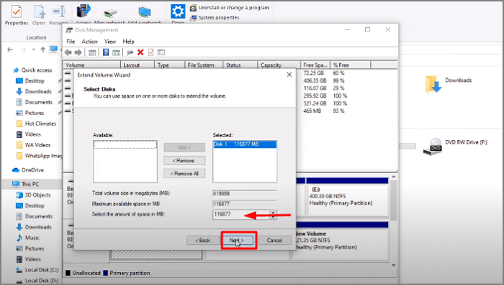This screenshot has width=504, height=285.
Task: Click the Show/Hide Action Pane toolbar icon
Action: 116,52
